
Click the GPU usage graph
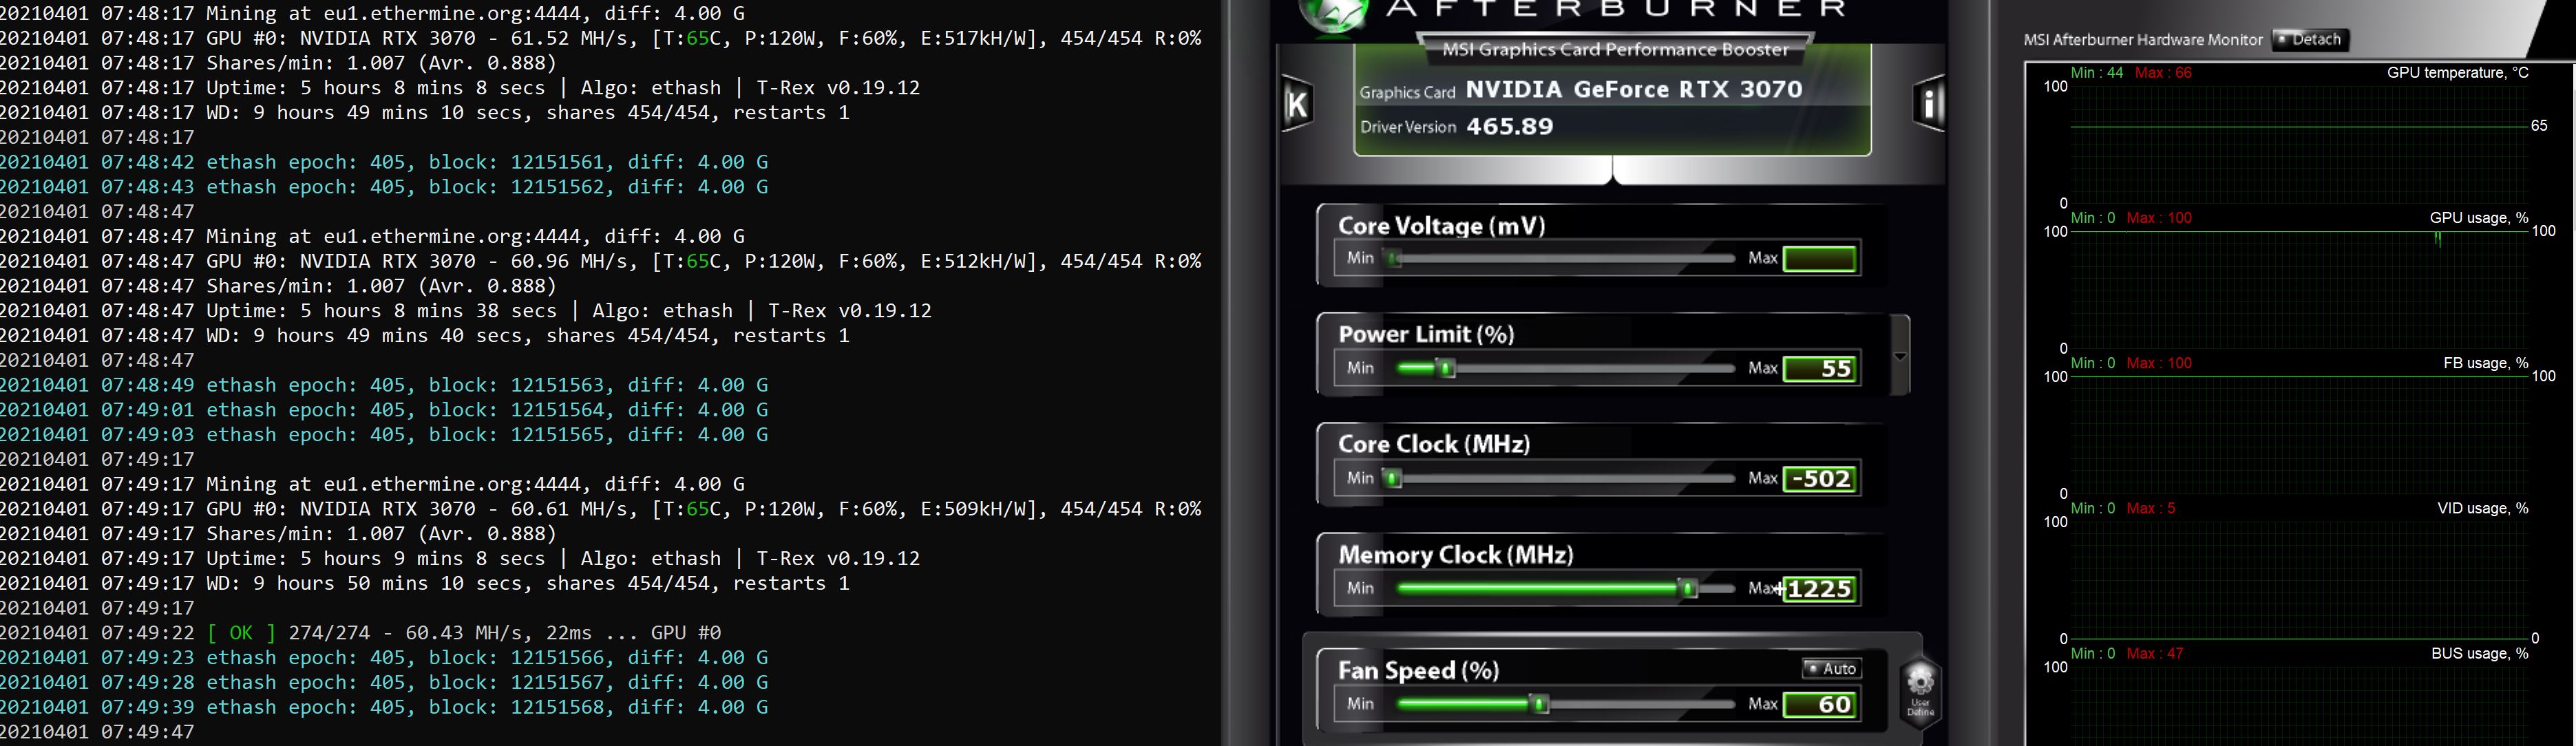2298,290
